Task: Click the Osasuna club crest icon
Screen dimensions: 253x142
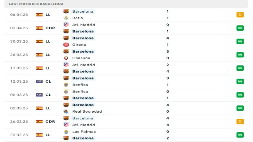Action: click(66, 58)
